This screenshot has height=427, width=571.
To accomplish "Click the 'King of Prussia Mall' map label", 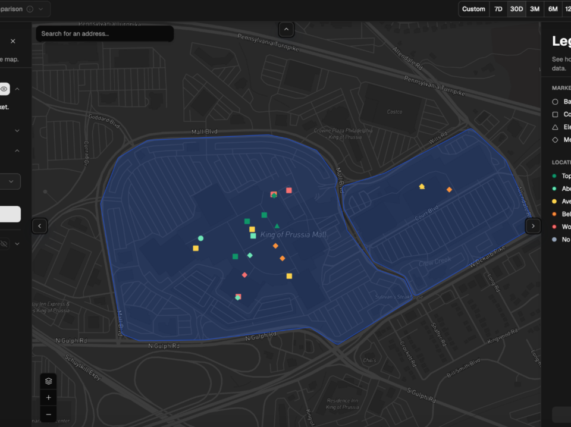I will 293,235.
